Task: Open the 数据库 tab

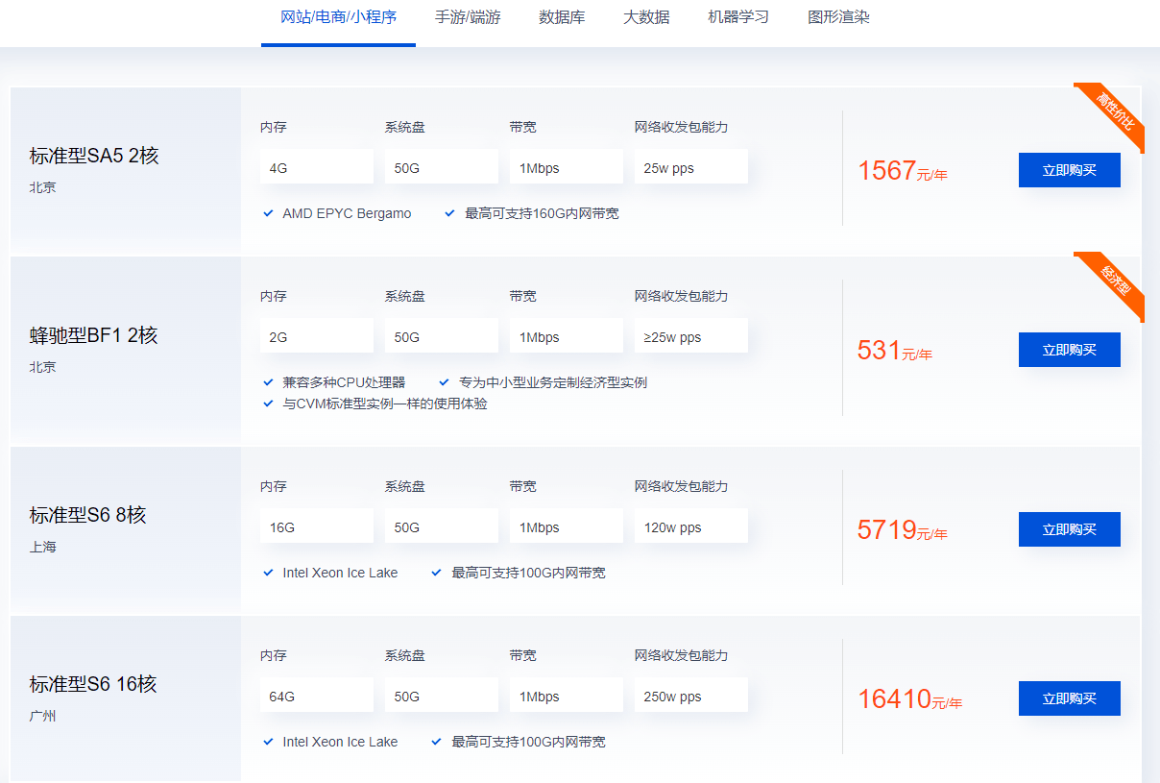Action: click(x=562, y=17)
